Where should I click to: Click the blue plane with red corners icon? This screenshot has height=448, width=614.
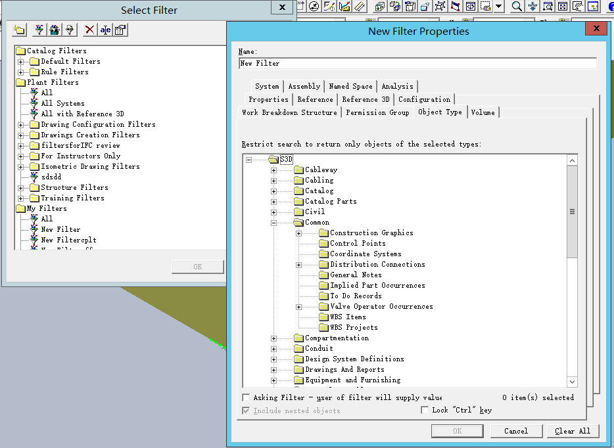pos(456,7)
